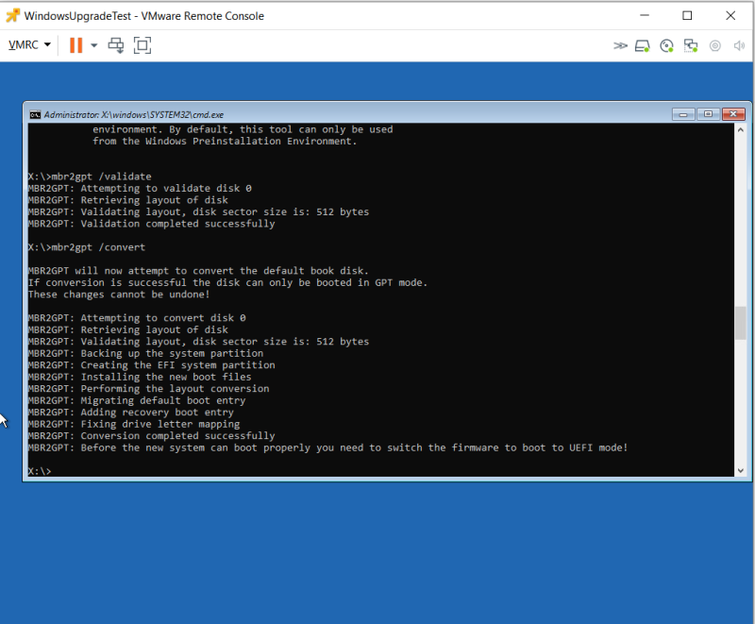
Task: Click 'Adding recovery boot entry' line
Action: pyautogui.click(x=130, y=413)
